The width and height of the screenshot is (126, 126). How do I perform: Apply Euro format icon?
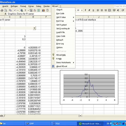click(x=118, y=10)
